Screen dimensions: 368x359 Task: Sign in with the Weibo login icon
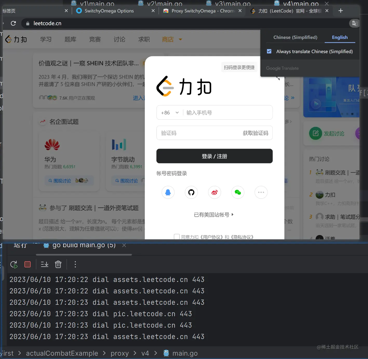214,192
